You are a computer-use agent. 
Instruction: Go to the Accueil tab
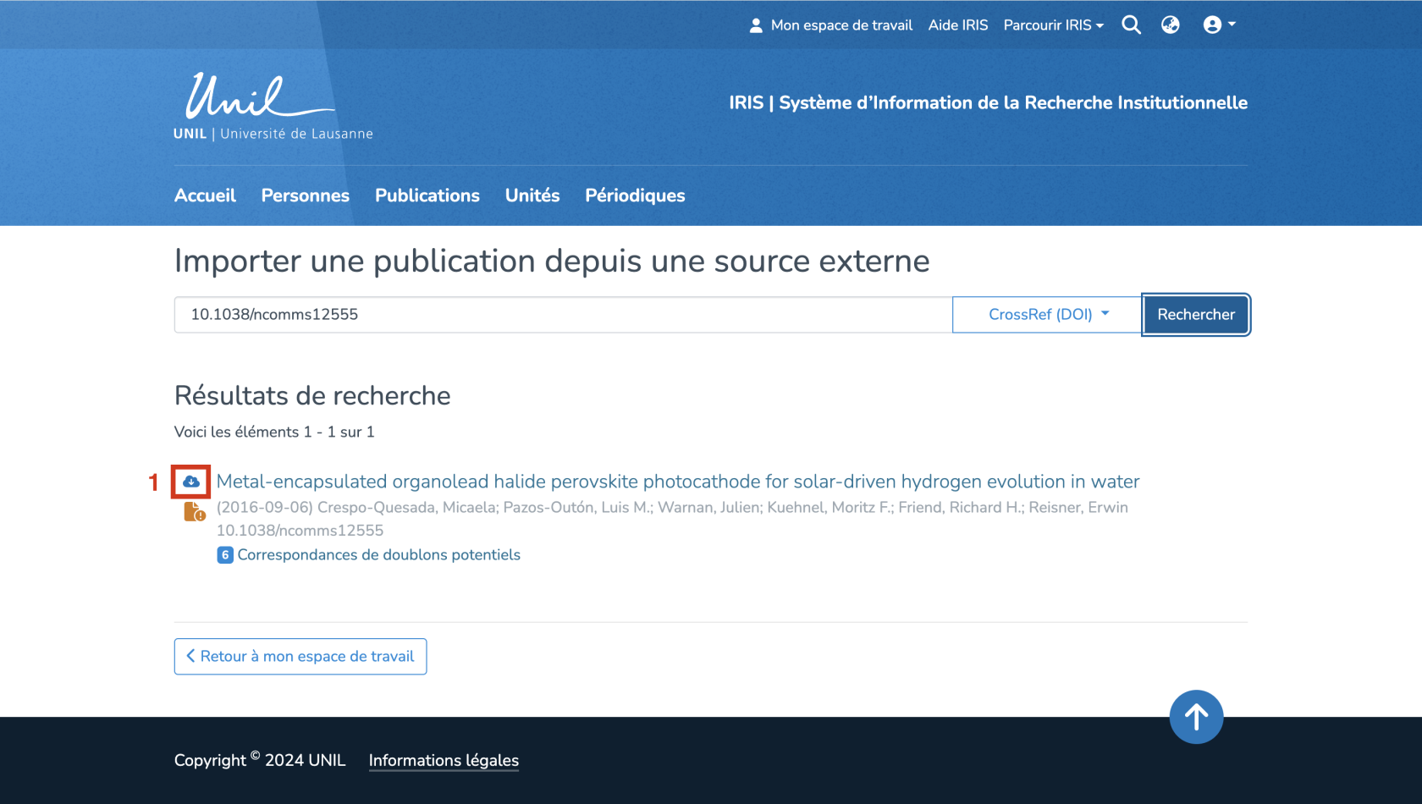(x=205, y=195)
